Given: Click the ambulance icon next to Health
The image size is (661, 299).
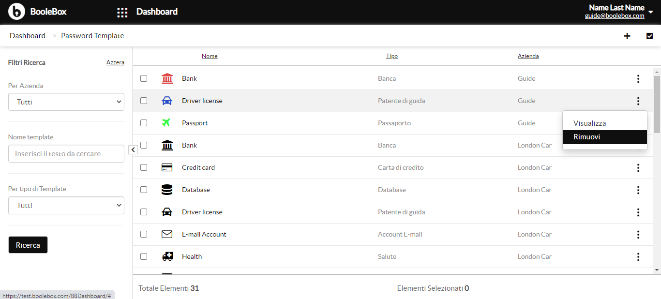Looking at the screenshot, I should (167, 256).
